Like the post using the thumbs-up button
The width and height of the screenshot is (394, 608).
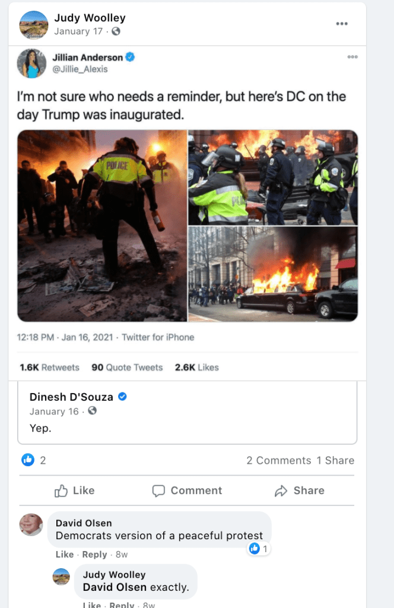pyautogui.click(x=74, y=490)
